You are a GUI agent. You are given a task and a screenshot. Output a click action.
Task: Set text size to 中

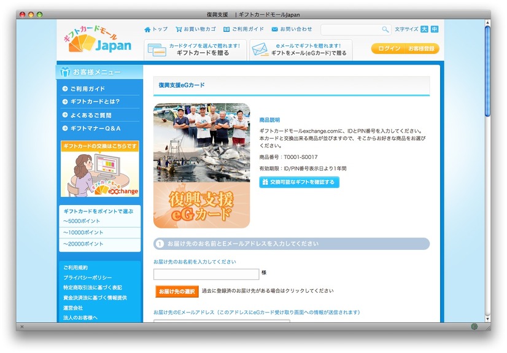tap(435, 29)
